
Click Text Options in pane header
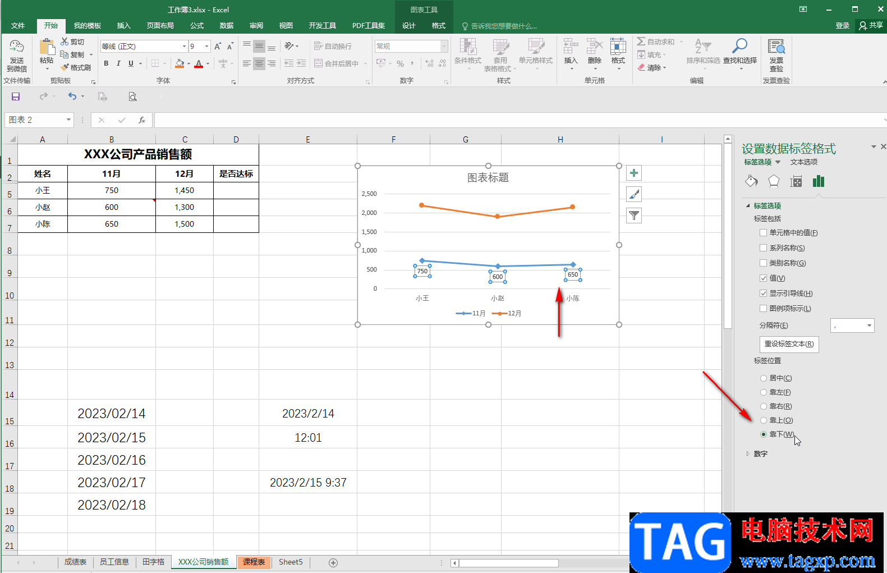click(804, 162)
